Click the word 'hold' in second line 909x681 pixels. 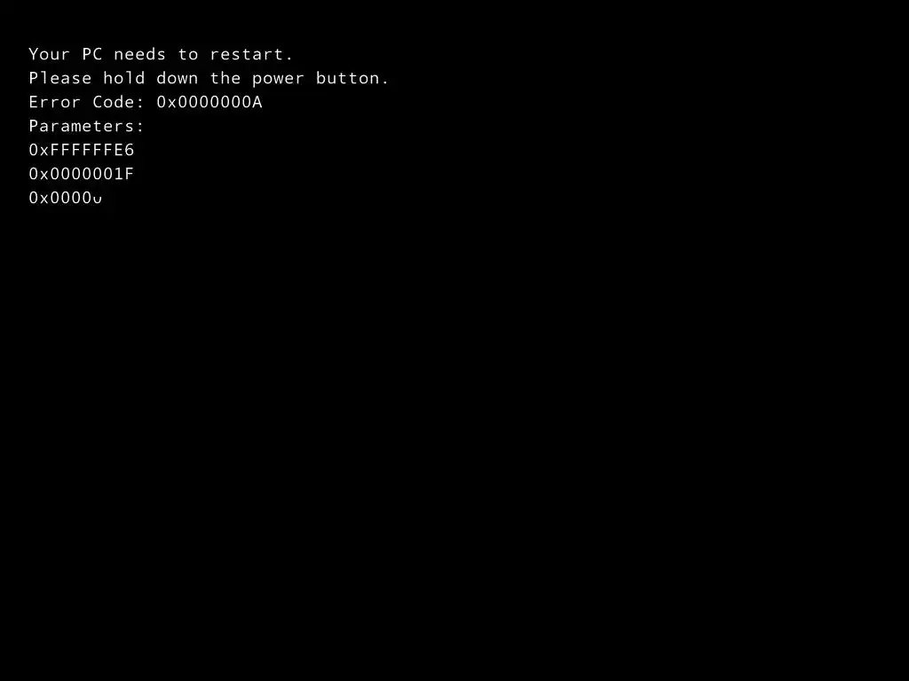[124, 78]
